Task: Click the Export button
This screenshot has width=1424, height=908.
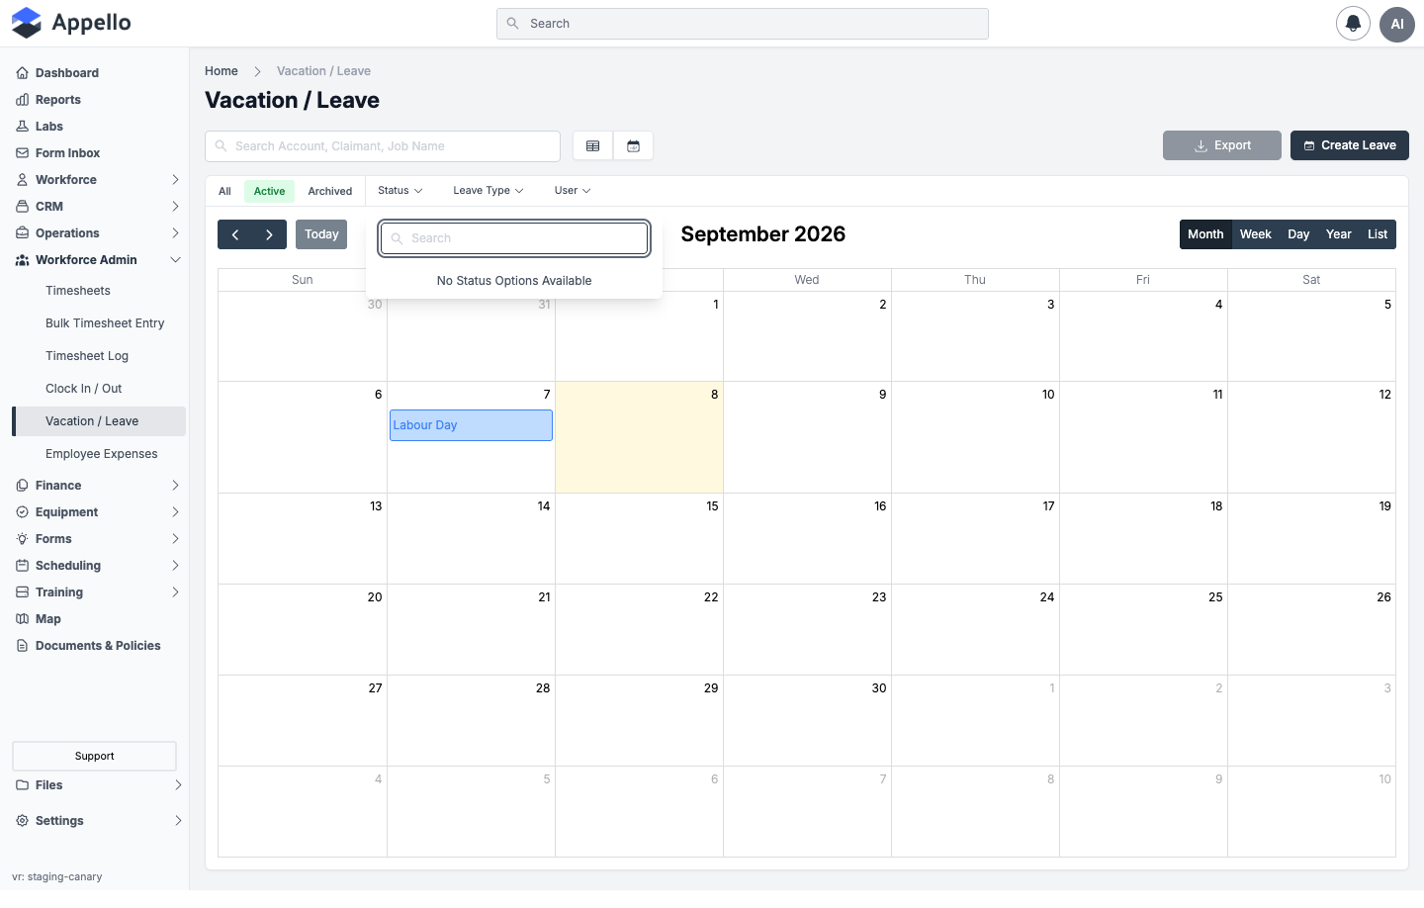Action: (x=1222, y=145)
